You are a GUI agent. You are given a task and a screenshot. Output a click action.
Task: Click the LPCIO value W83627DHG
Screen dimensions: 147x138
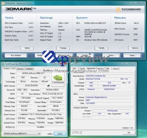click(x=109, y=89)
